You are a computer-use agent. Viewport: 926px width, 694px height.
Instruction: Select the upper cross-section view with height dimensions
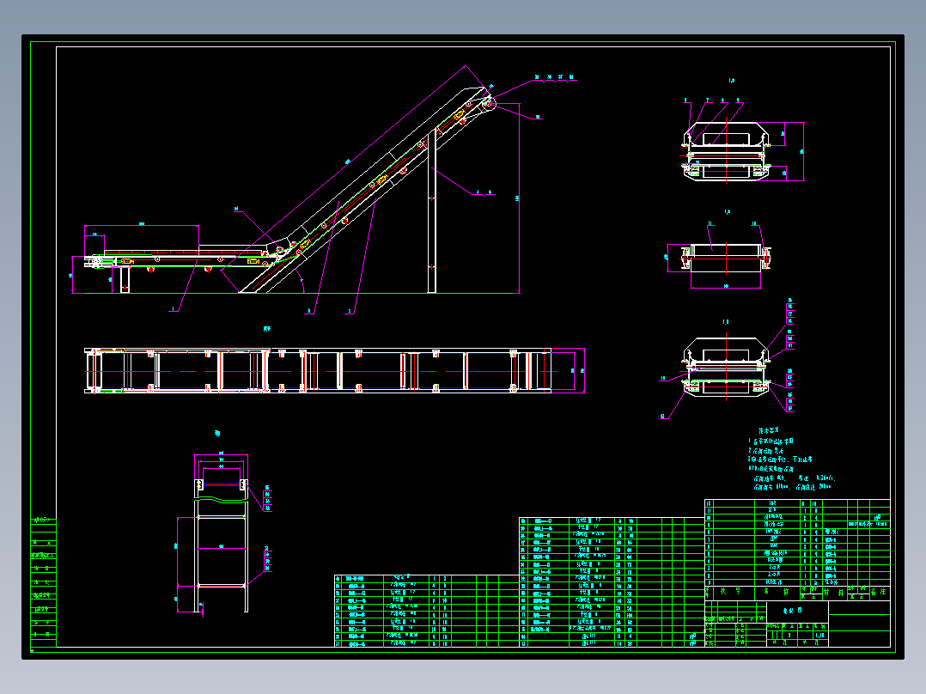click(x=743, y=142)
